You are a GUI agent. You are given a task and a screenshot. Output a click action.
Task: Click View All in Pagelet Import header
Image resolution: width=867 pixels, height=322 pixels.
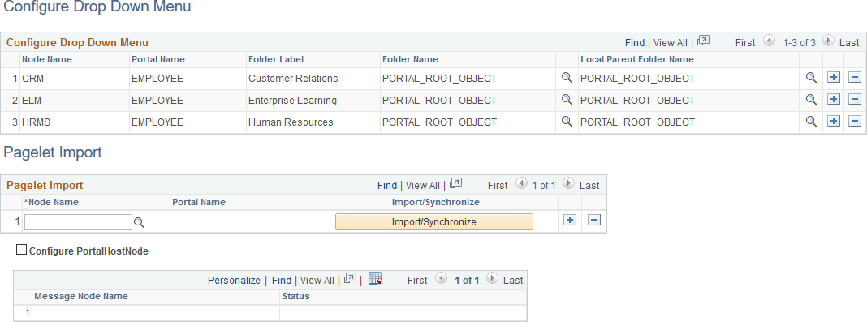(423, 186)
